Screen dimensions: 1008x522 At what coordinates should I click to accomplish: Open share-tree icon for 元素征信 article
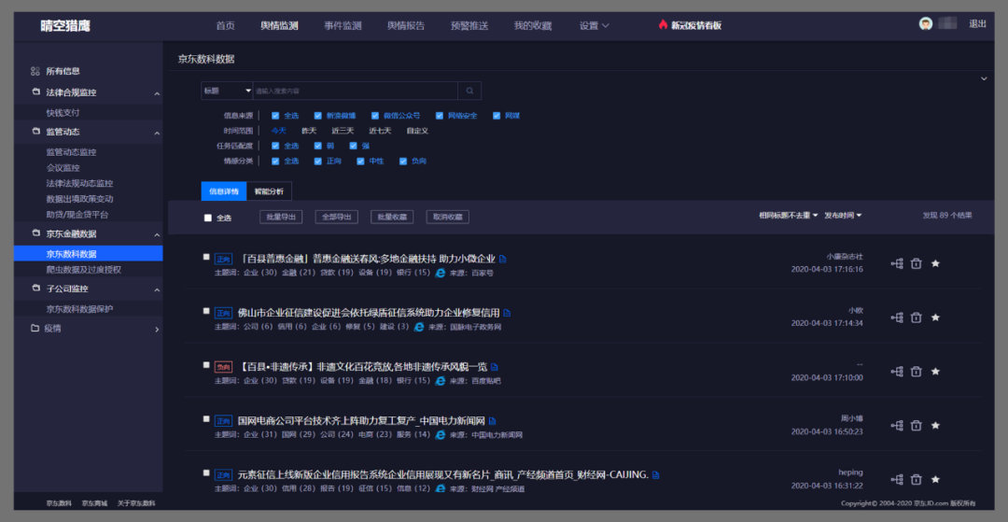pos(897,480)
